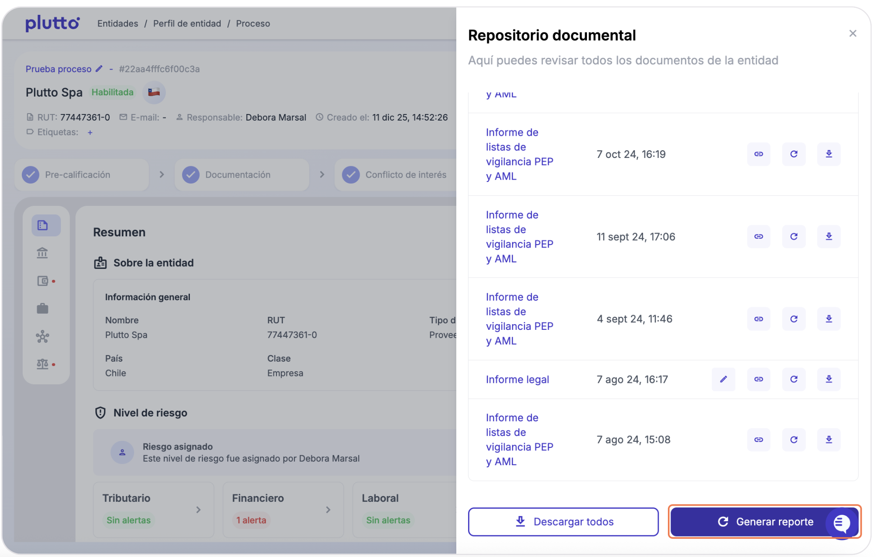Go to Entidades breadcrumb

[118, 23]
